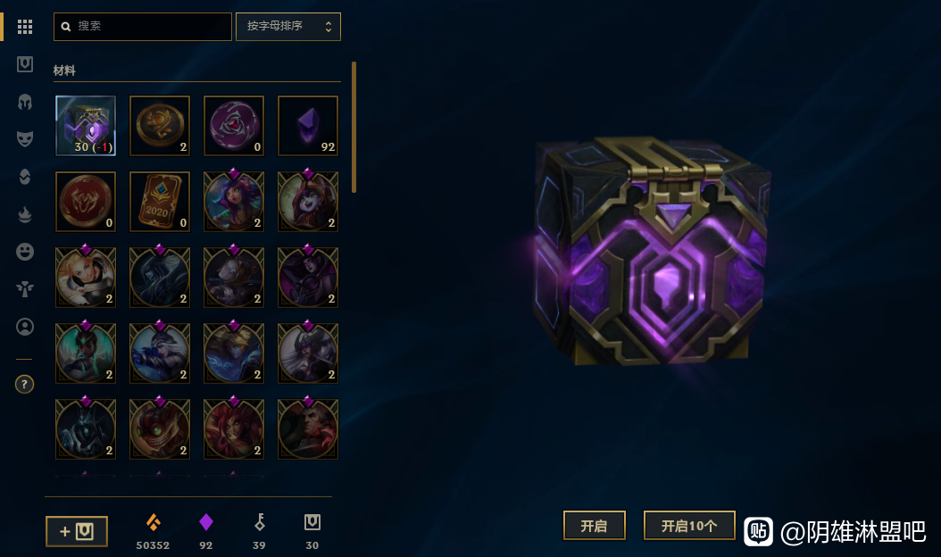Select the all-items grid icon in sidebar

pos(25,27)
